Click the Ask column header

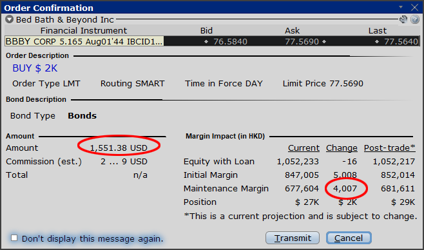click(292, 30)
